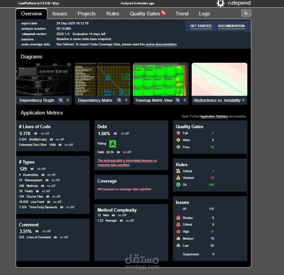
Task: Click the 41 Namespaces row
Action: click(39, 180)
